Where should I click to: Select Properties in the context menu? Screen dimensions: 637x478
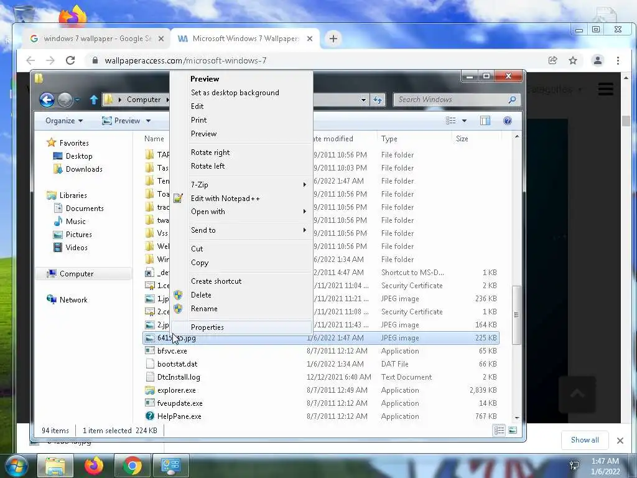point(242,327)
